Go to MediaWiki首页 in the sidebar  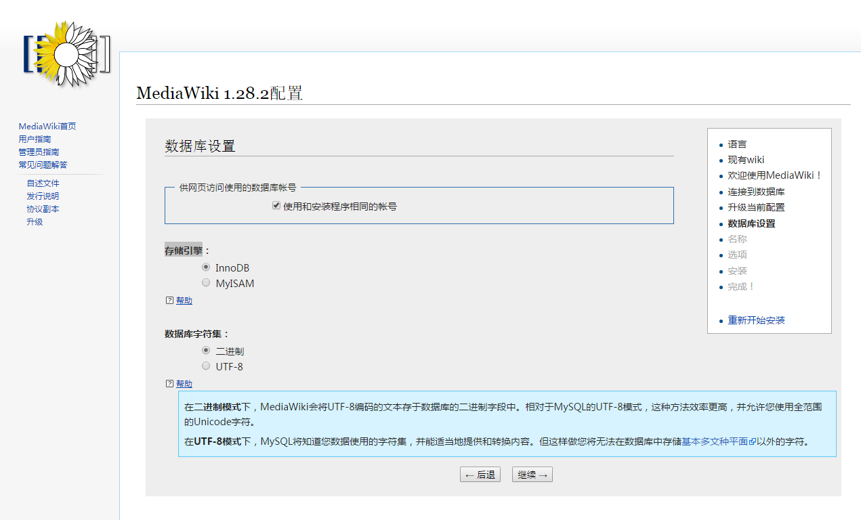pos(47,126)
